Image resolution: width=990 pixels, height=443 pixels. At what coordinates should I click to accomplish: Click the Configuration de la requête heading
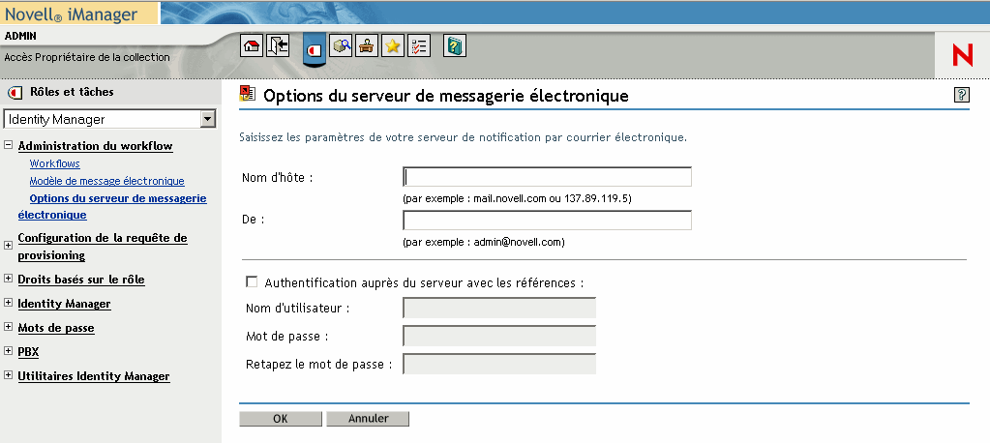point(103,247)
